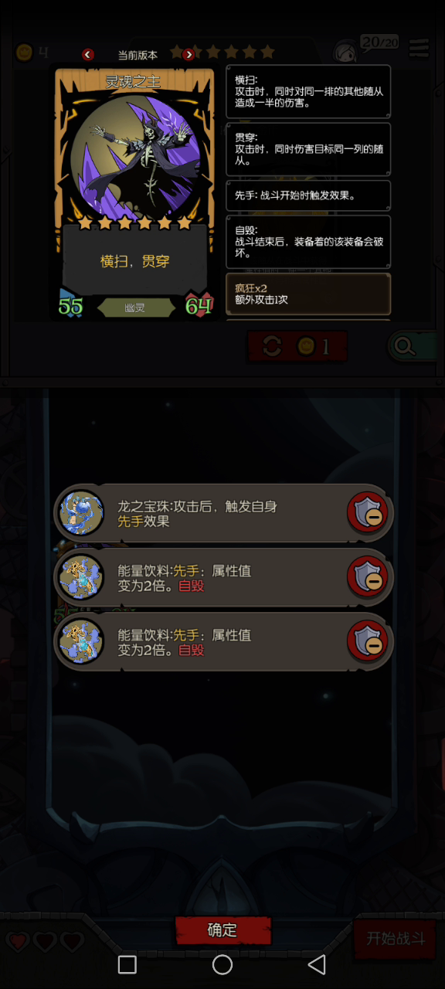445x989 pixels.
Task: Unequip the second 能量饮料 via shield-minus icon
Action: pos(368,641)
